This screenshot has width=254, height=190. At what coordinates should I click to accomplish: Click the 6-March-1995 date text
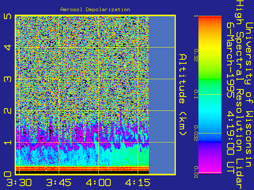[x=230, y=60]
